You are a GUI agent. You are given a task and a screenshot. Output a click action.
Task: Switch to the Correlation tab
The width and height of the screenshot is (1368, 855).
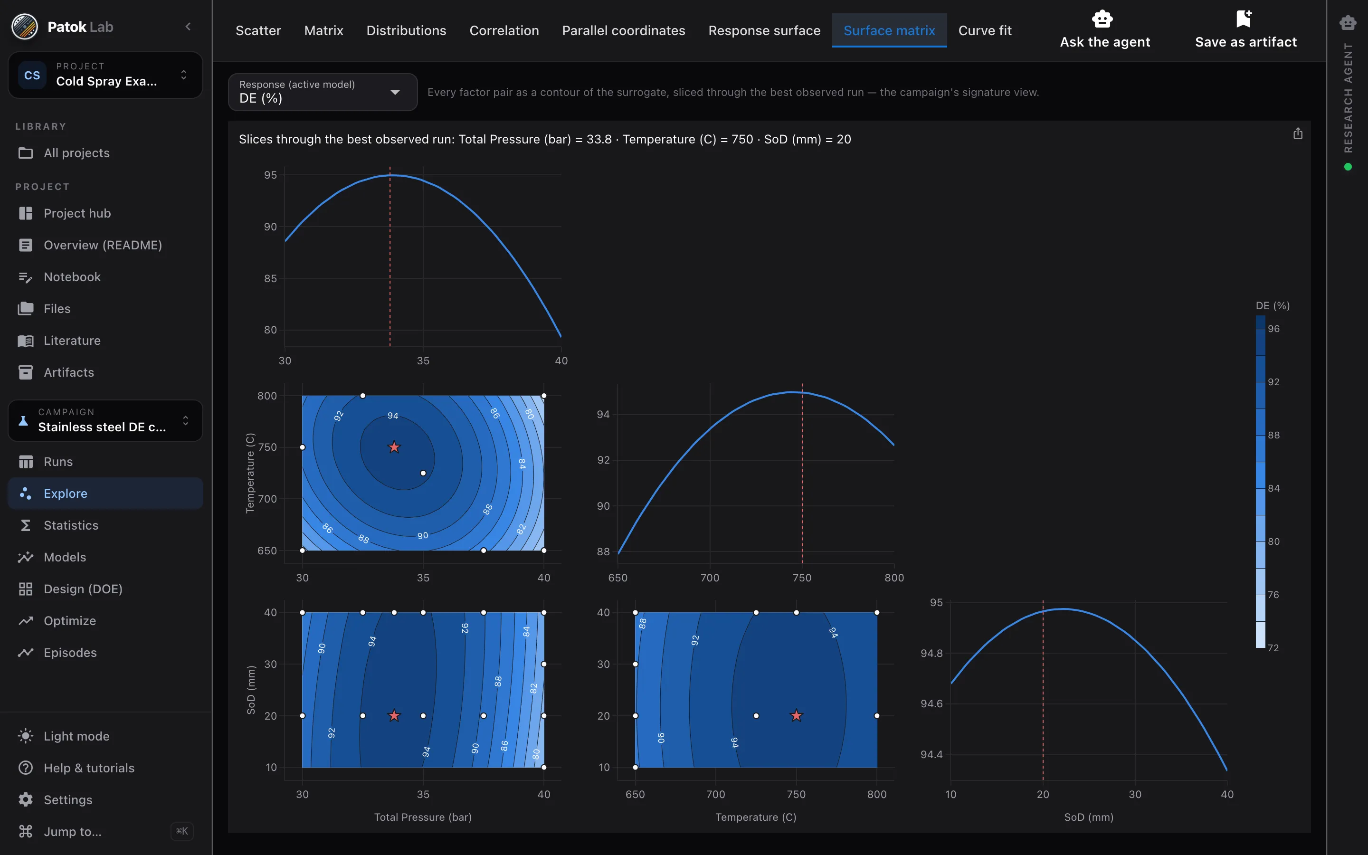point(504,30)
